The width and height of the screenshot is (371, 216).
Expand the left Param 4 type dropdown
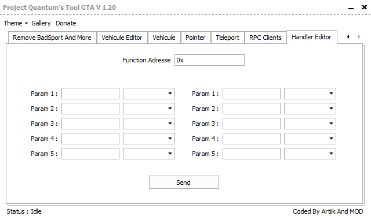pos(149,139)
